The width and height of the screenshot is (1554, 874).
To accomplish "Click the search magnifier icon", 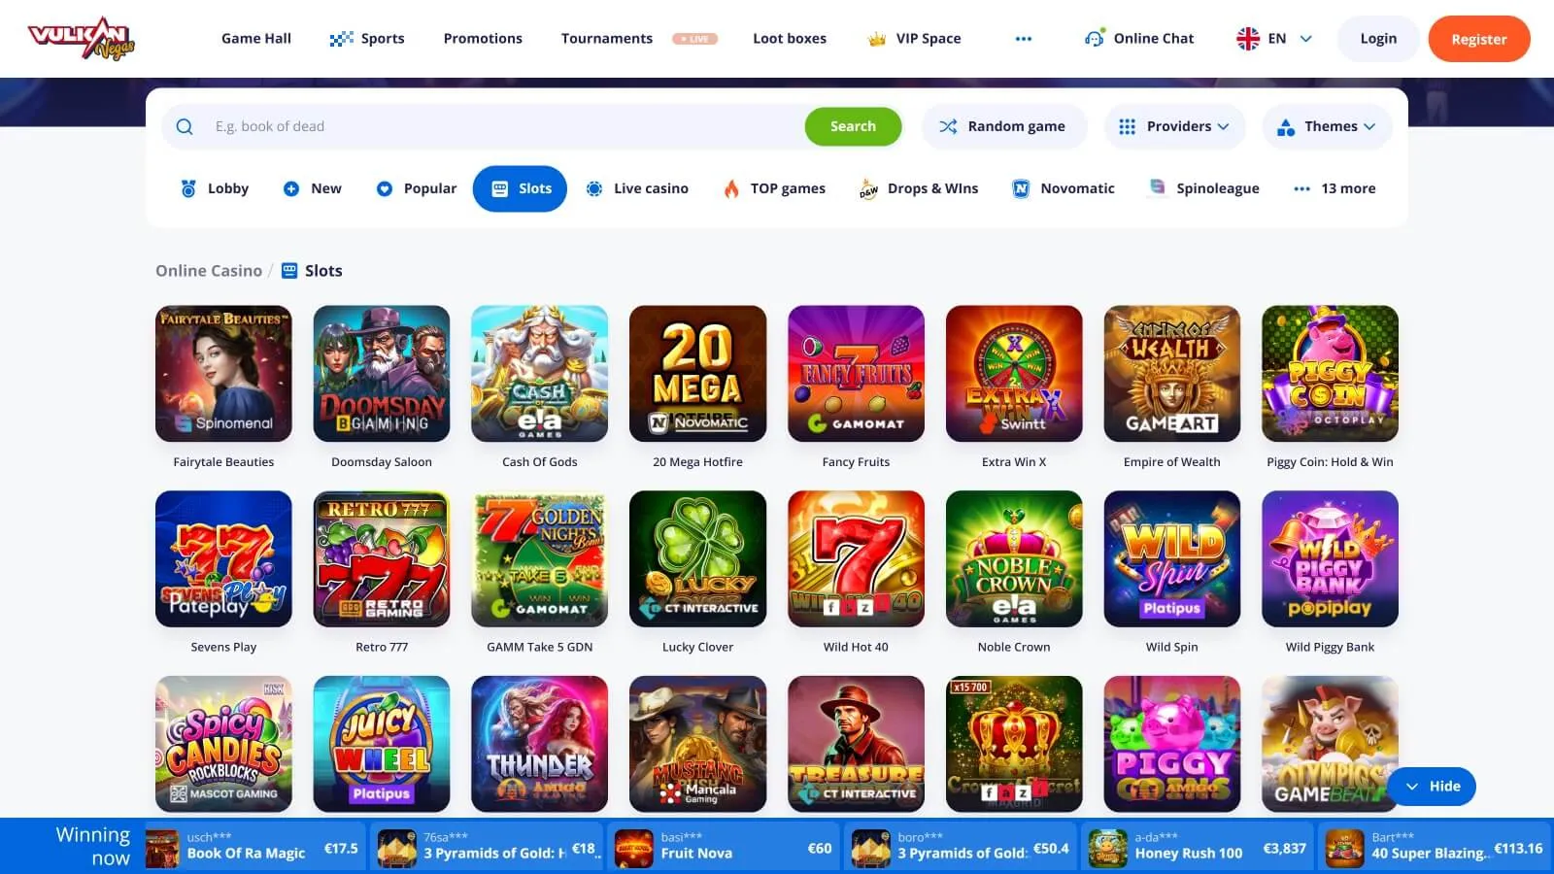I will coord(185,126).
